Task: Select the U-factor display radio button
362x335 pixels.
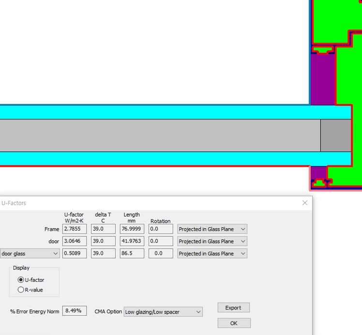Action: click(x=21, y=280)
